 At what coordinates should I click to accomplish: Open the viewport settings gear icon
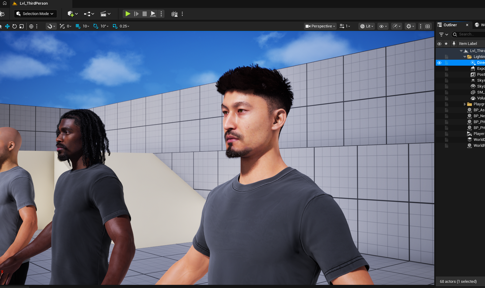[409, 26]
